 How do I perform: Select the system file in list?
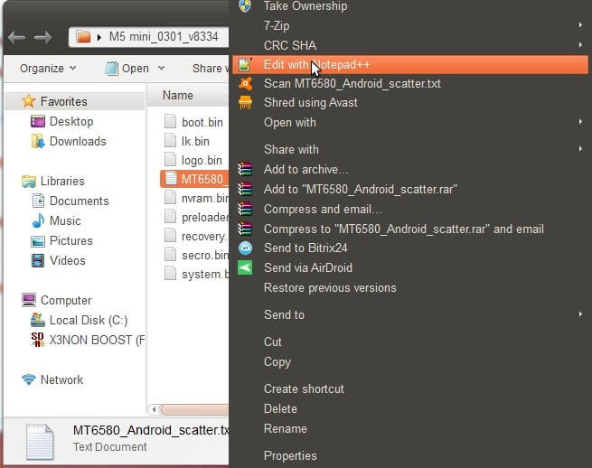click(194, 274)
